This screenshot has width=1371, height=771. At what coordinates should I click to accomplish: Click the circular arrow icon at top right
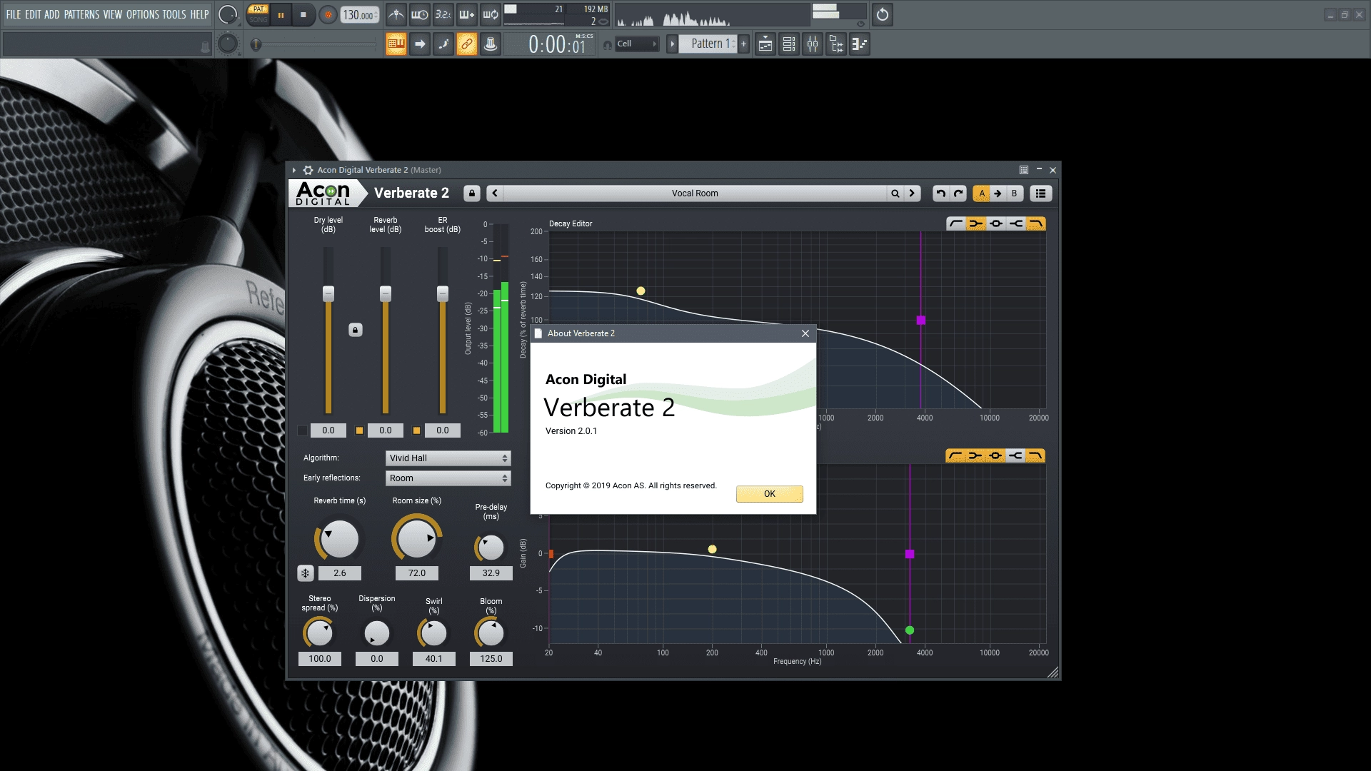pos(883,14)
